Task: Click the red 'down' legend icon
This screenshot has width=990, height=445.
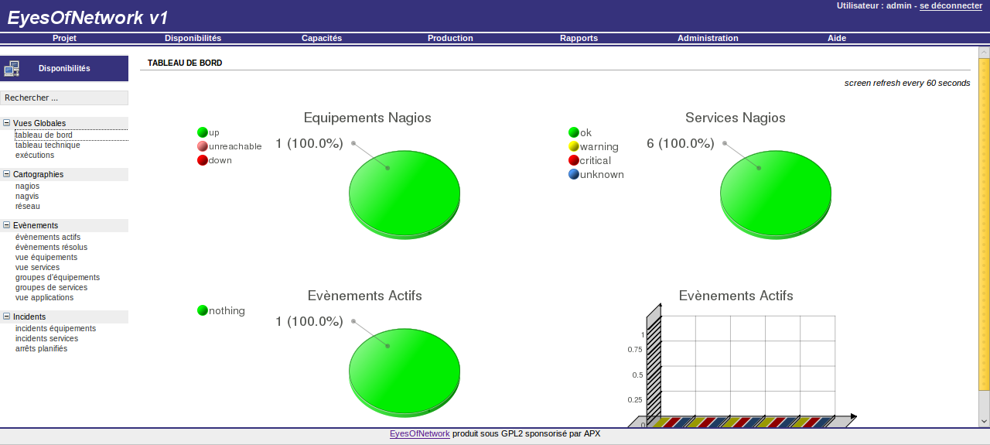Action: [x=203, y=160]
